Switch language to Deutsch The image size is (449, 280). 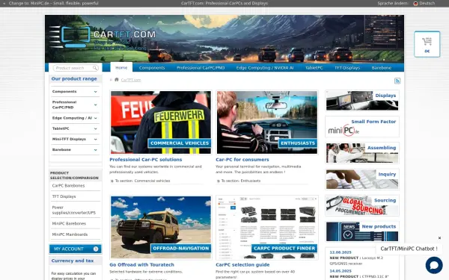[427, 4]
